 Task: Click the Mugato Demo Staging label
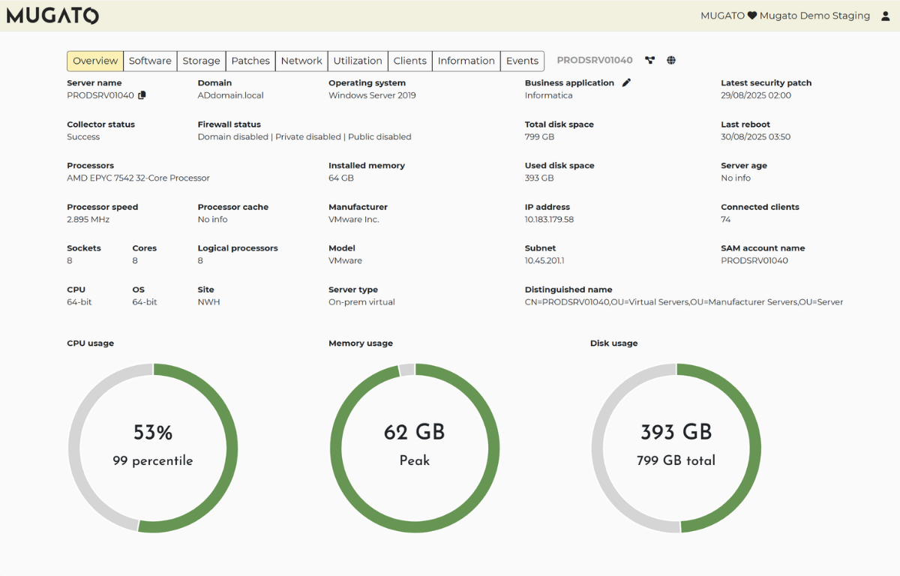pos(814,16)
